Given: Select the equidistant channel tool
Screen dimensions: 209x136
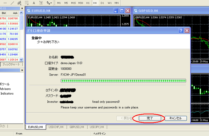Looking at the screenshot, I should coord(19,3).
